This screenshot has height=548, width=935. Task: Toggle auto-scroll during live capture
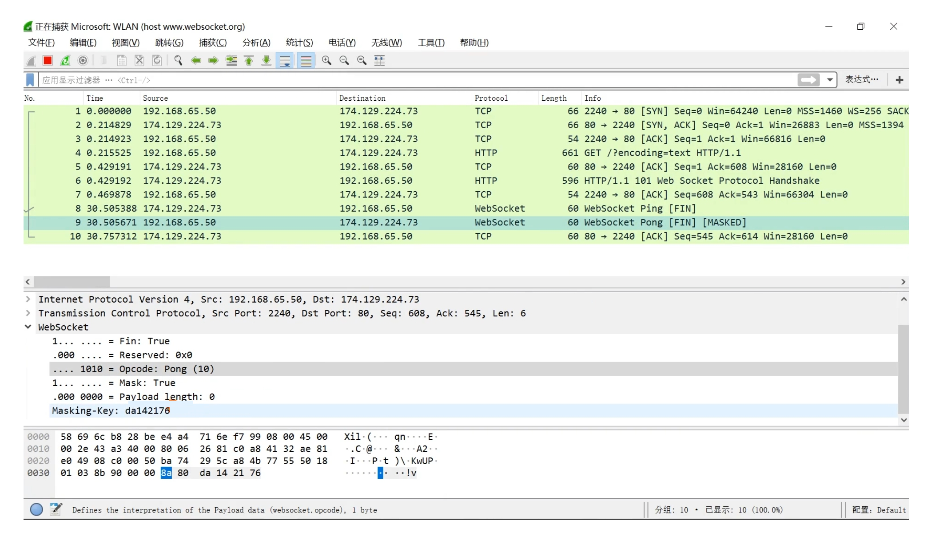pyautogui.click(x=285, y=60)
